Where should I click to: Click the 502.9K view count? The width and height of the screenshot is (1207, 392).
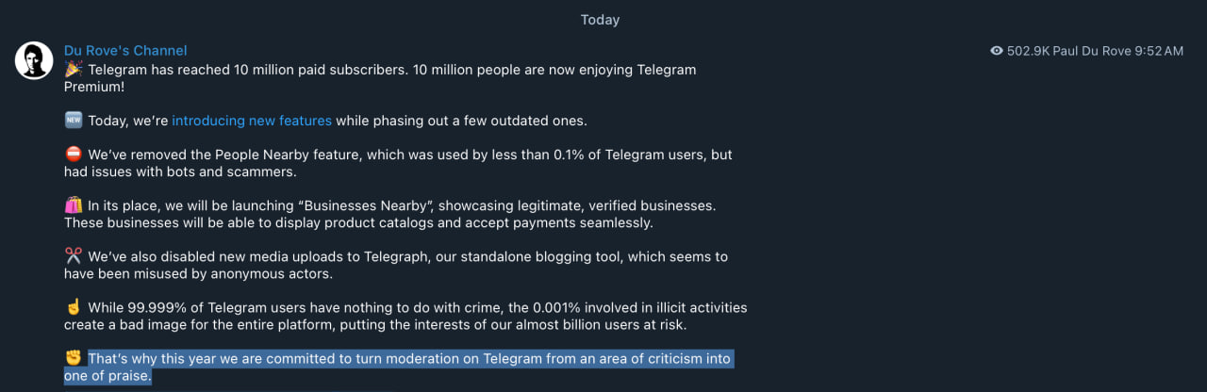1028,51
